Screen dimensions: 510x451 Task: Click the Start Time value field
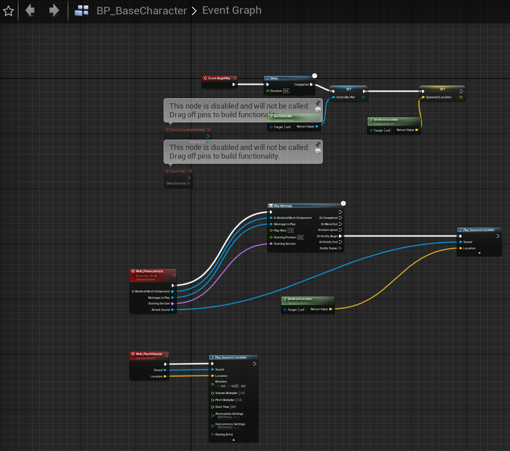[x=233, y=407]
